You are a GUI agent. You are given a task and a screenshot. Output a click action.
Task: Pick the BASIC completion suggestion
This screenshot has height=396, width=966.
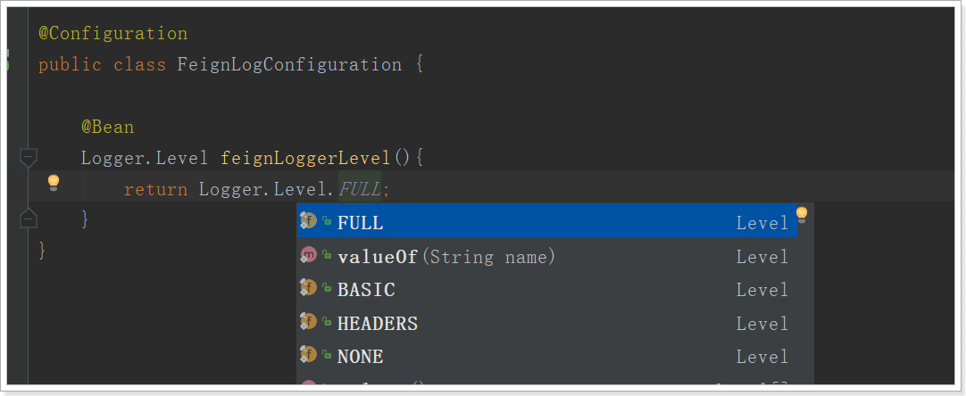[x=366, y=290]
